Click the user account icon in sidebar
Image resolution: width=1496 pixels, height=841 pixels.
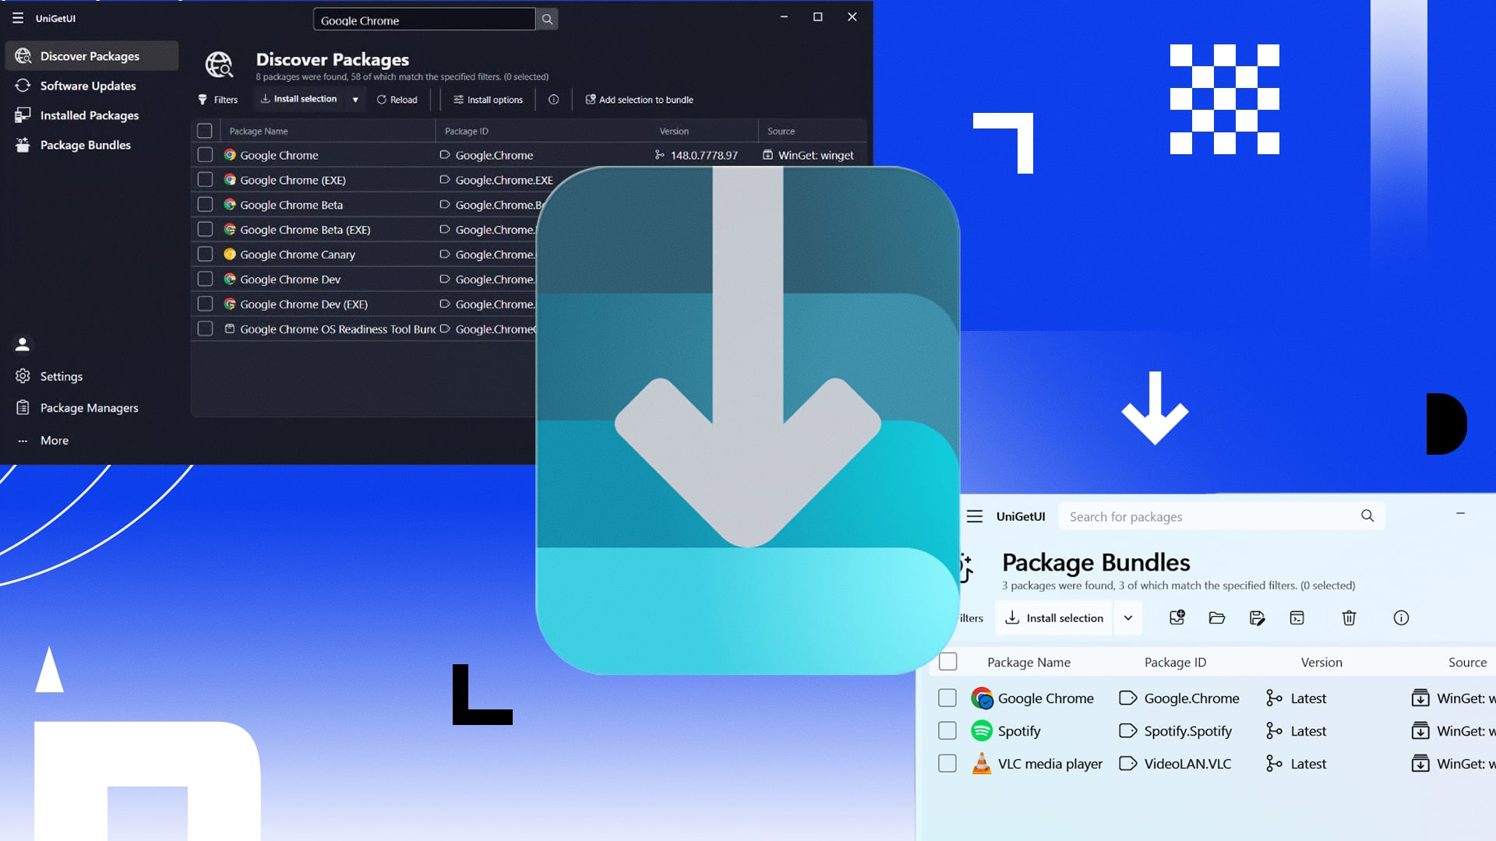(23, 343)
